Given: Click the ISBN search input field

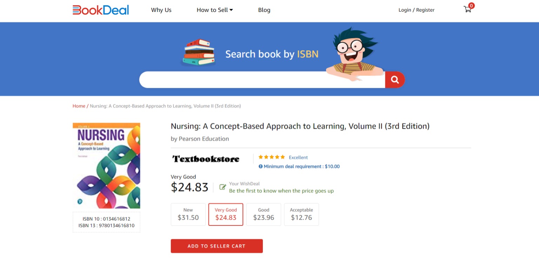Looking at the screenshot, I should tap(262, 80).
